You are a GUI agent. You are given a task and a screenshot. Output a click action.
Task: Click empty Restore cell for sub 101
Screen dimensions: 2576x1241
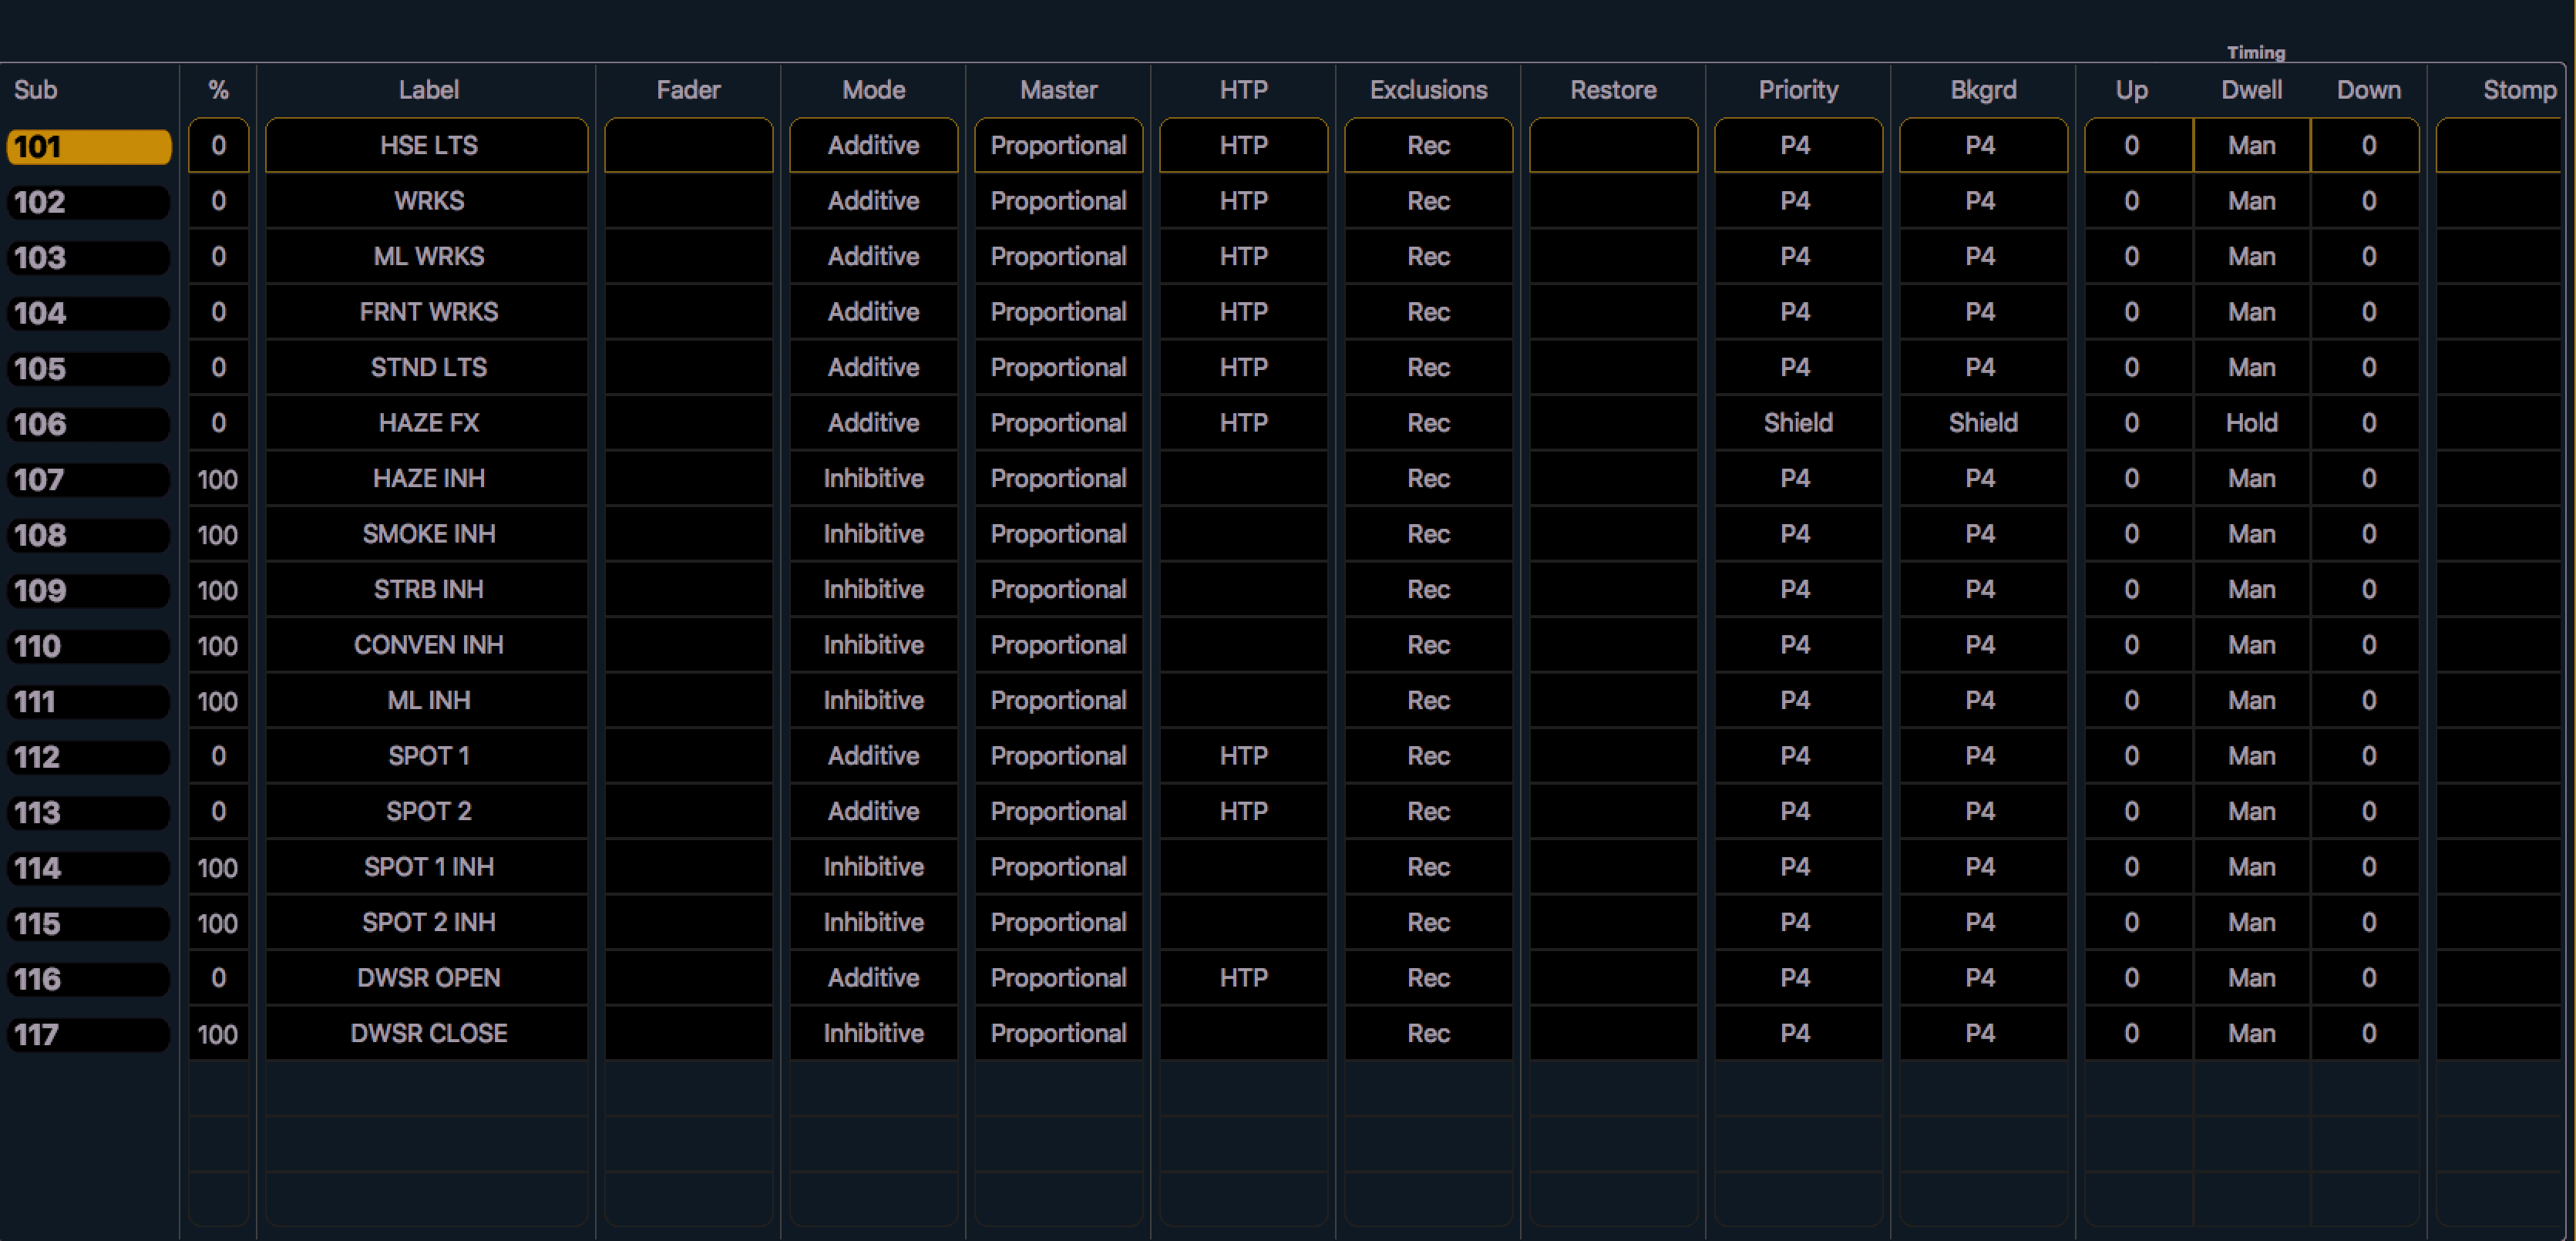(x=1613, y=146)
